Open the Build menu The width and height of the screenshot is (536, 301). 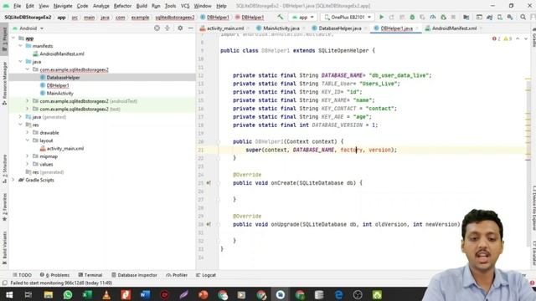click(142, 6)
